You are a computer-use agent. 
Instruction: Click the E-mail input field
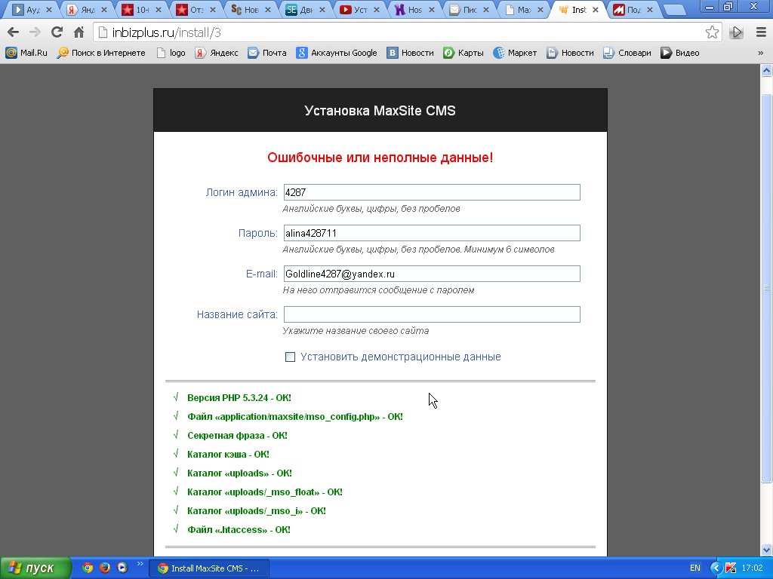coord(432,274)
